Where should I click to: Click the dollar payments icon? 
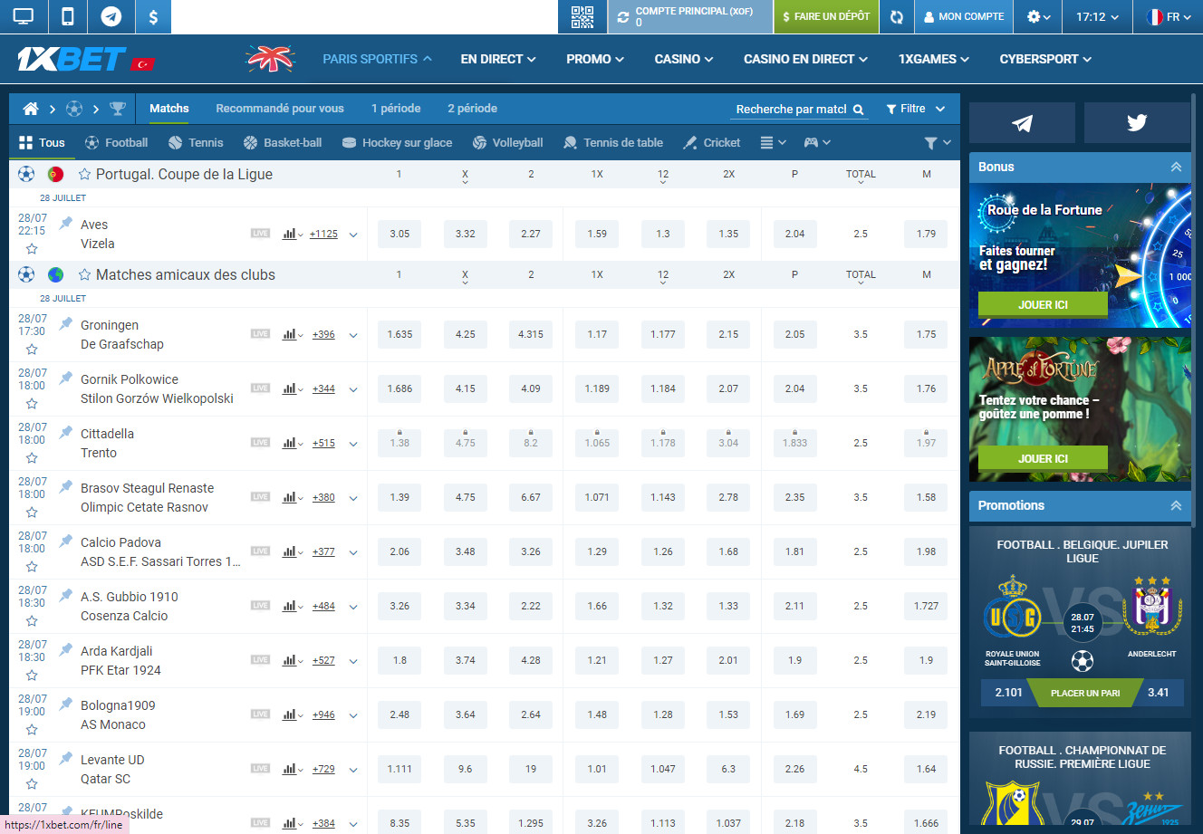(153, 16)
